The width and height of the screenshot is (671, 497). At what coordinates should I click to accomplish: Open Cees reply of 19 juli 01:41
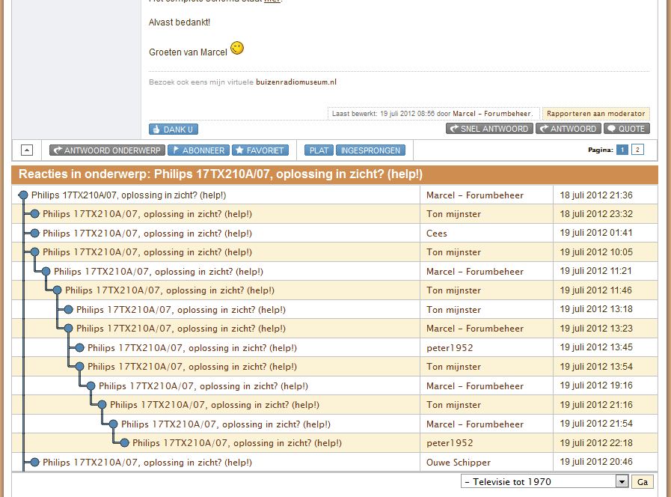pyautogui.click(x=147, y=234)
